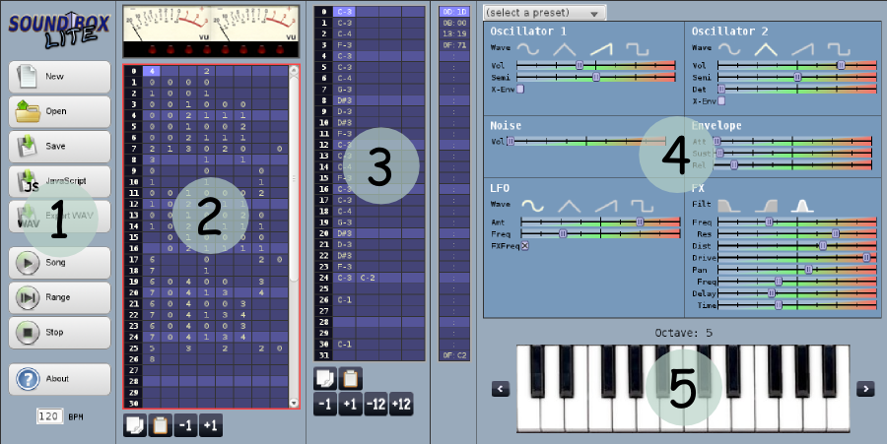
Task: Select the C-2 note in pattern row 24
Action: [368, 278]
